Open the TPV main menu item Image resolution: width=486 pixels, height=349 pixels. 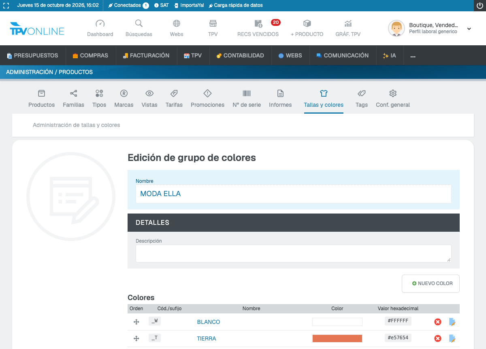pos(193,55)
